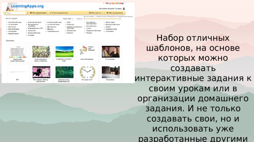Select category 'История'
The height and width of the screenshot is (142, 254).
point(31,35)
